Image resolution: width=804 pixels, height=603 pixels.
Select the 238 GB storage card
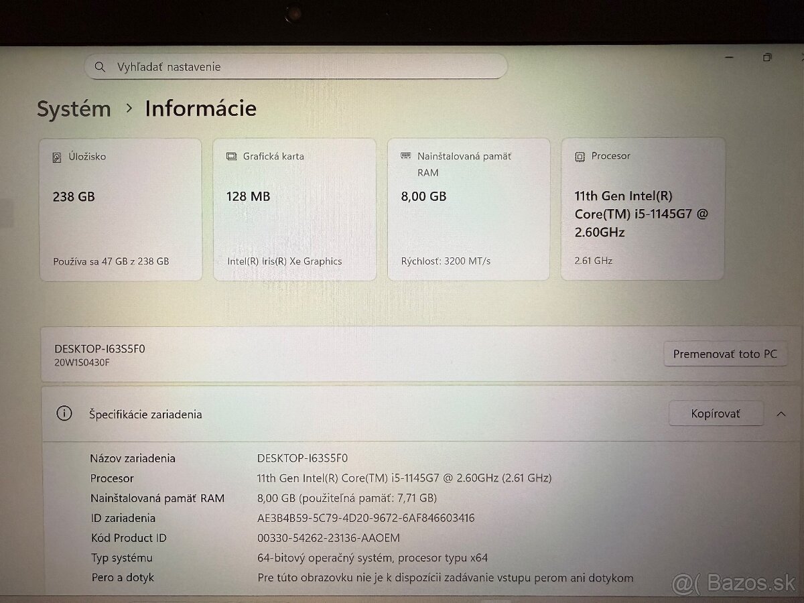pyautogui.click(x=121, y=208)
